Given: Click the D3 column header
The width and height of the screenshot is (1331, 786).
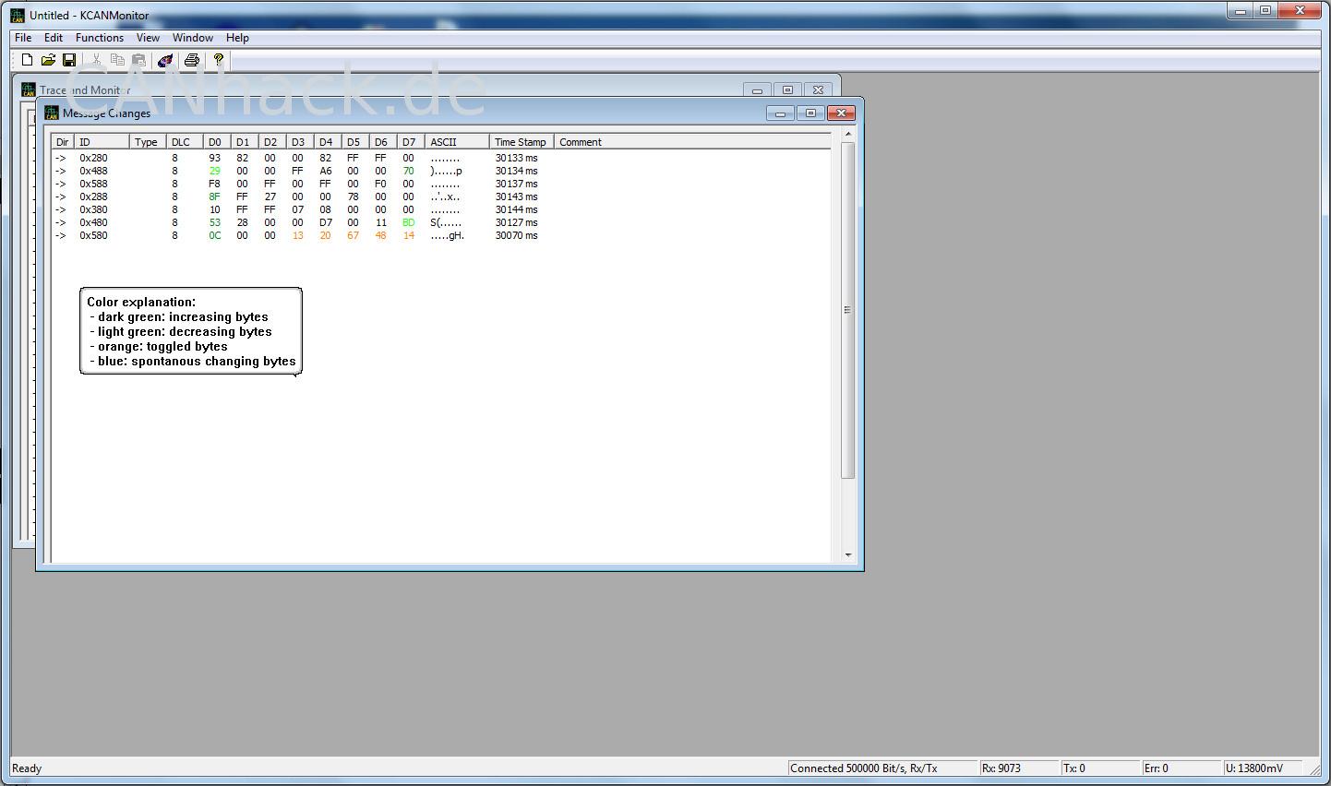Looking at the screenshot, I should point(300,142).
